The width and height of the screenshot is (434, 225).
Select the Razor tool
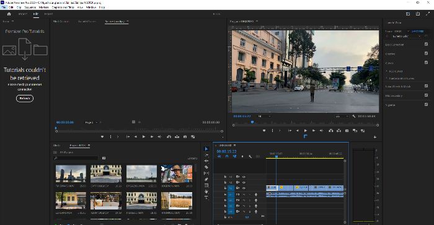coord(206,167)
